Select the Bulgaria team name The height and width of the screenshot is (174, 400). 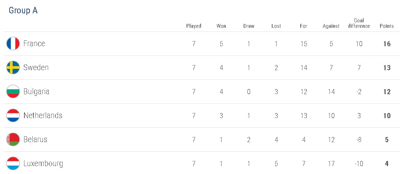[36, 92]
